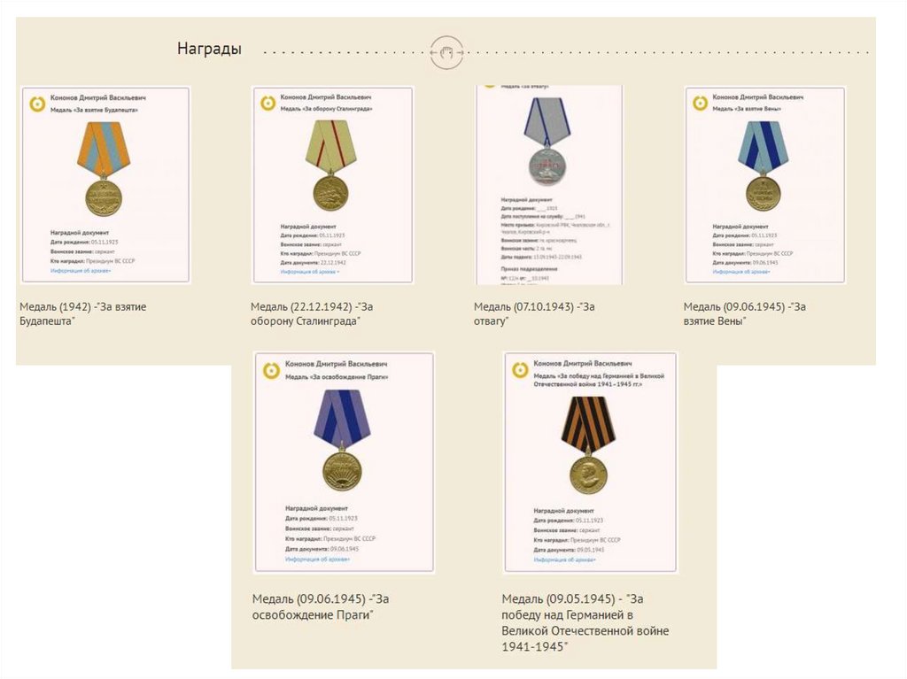907x679 pixels.
Task: Open the striped-ribbon Victory over Germany medal image
Action: coord(588,445)
